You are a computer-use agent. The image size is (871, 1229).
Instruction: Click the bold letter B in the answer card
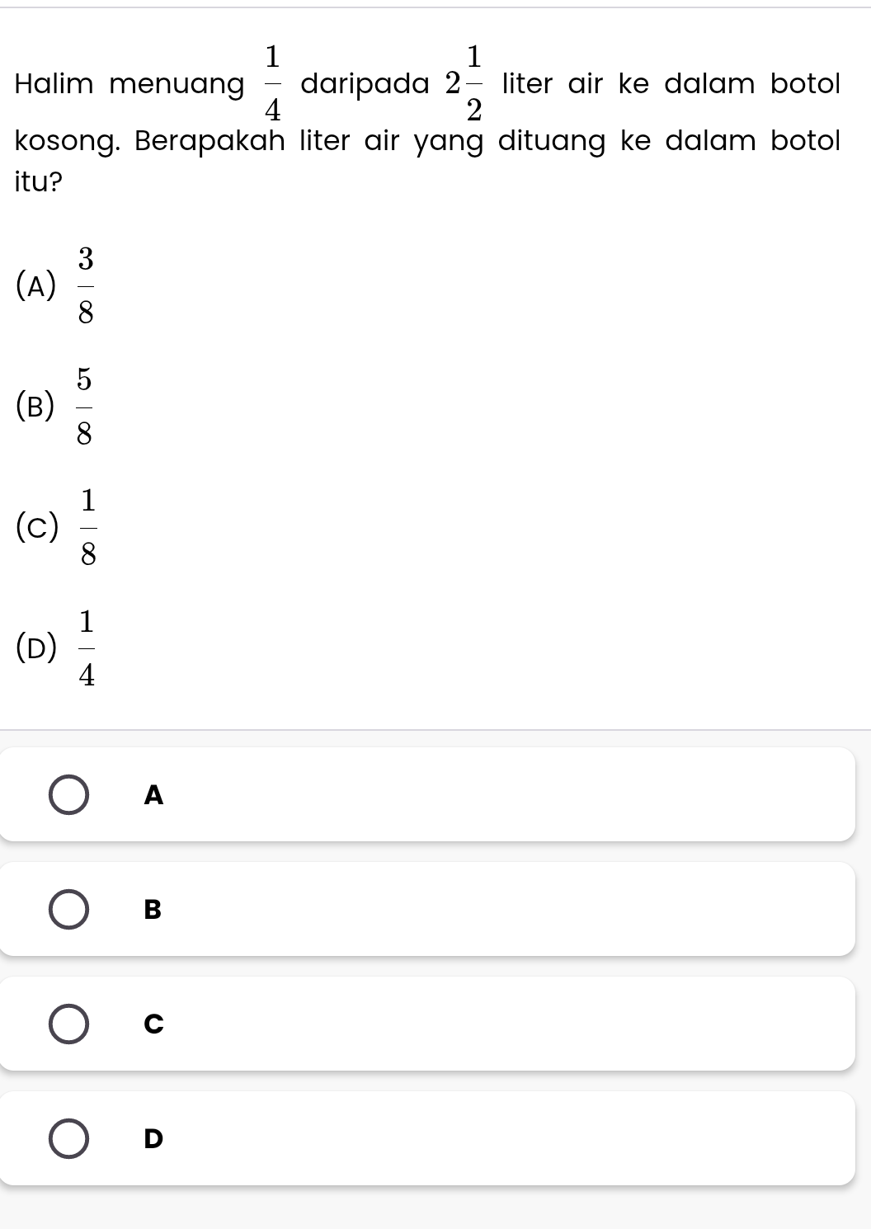tap(153, 910)
